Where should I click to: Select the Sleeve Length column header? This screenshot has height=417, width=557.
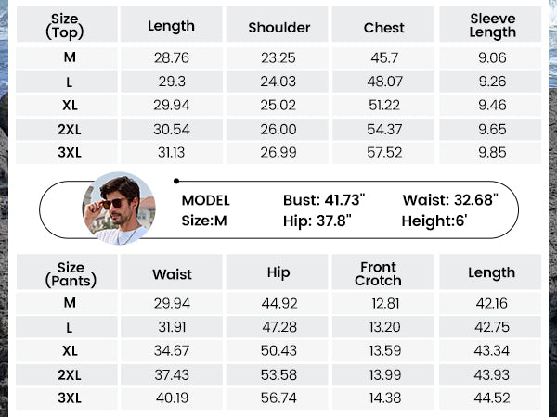(x=492, y=25)
